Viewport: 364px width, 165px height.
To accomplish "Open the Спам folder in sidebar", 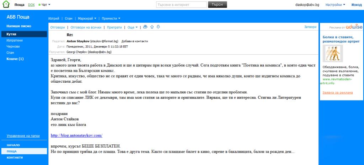I will click(x=10, y=53).
